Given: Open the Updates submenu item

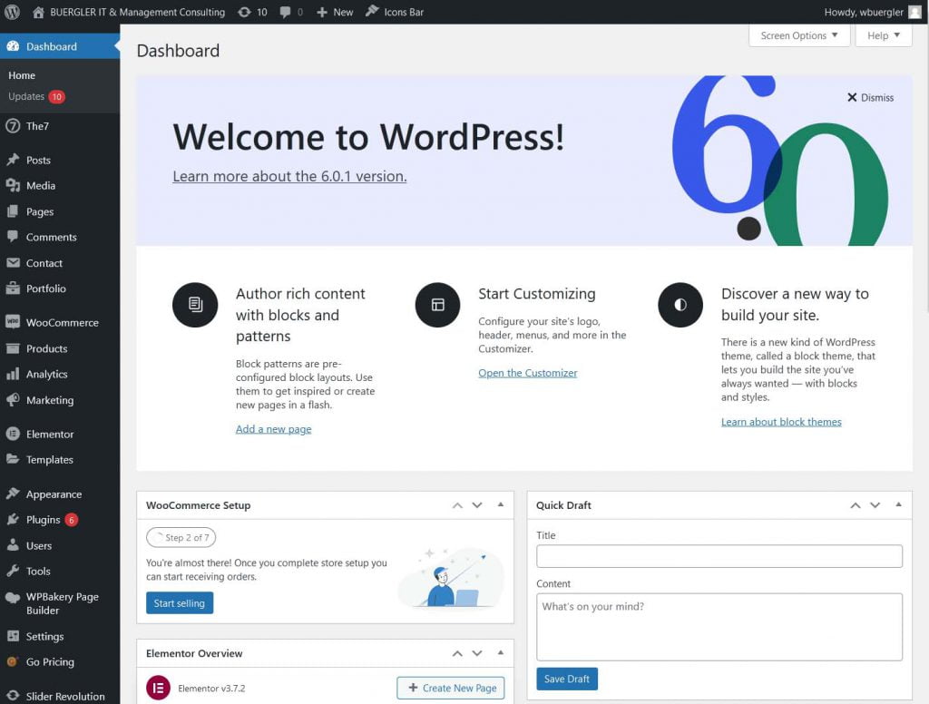Looking at the screenshot, I should pyautogui.click(x=26, y=96).
